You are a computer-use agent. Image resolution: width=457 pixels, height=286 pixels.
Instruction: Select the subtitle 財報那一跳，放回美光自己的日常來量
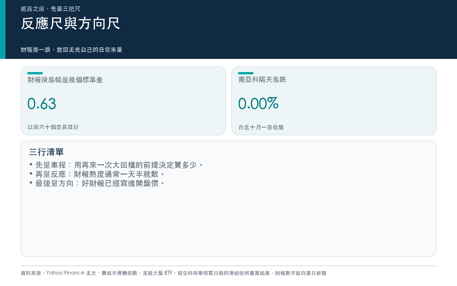[71, 50]
